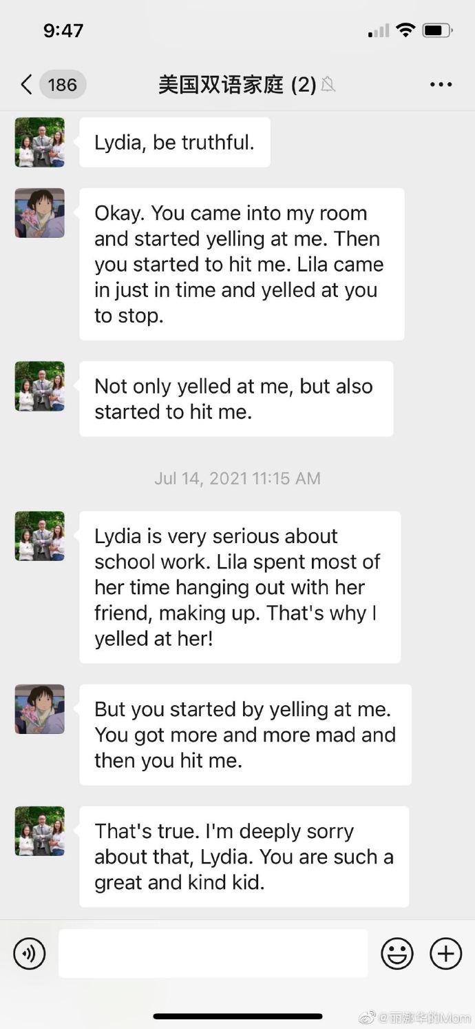Select the 'Lydia is very serious about school work' message
Viewport: 475px width, 1029px height.
tap(240, 587)
